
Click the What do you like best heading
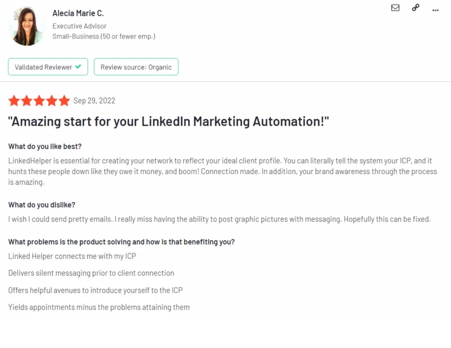45,146
